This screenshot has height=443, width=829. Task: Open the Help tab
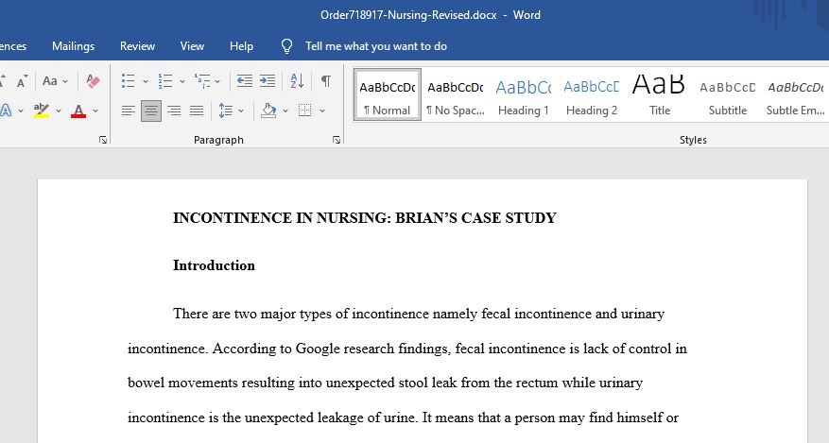[241, 46]
